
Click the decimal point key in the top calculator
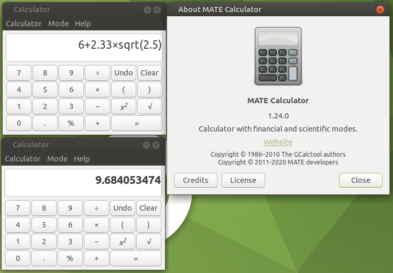point(45,123)
